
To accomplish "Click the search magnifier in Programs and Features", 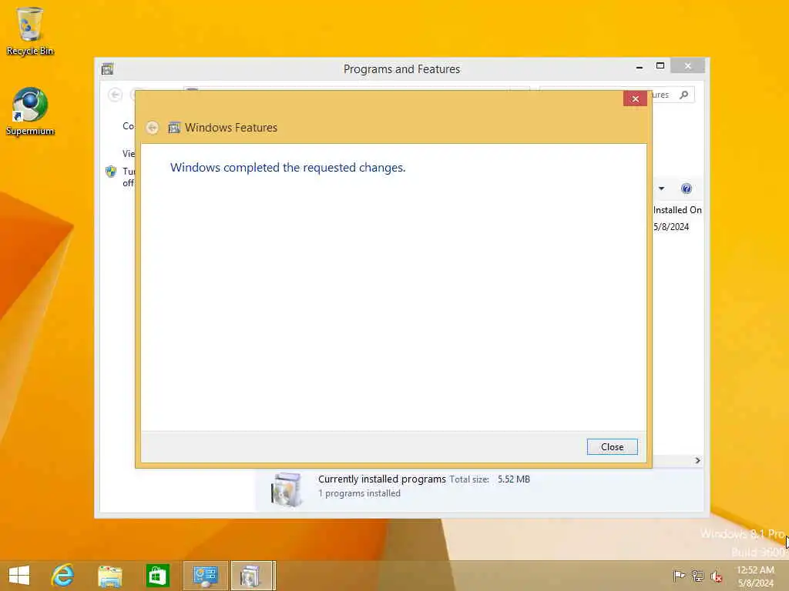I will click(x=683, y=95).
